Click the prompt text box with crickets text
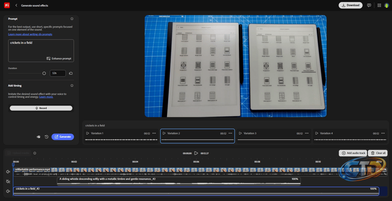Screen dimensions: 392x201 coord(41,51)
